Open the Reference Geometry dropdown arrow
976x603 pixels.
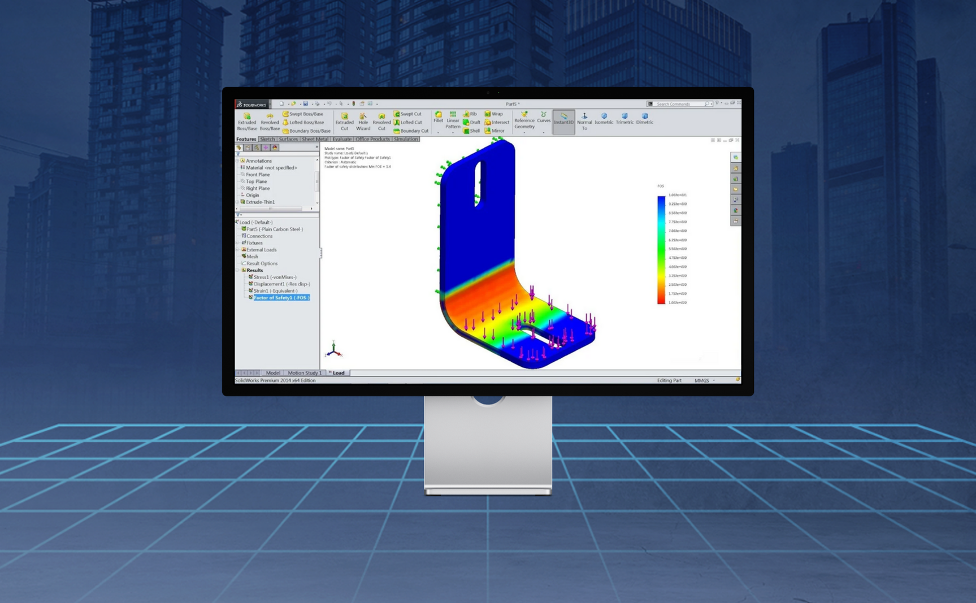[x=524, y=133]
